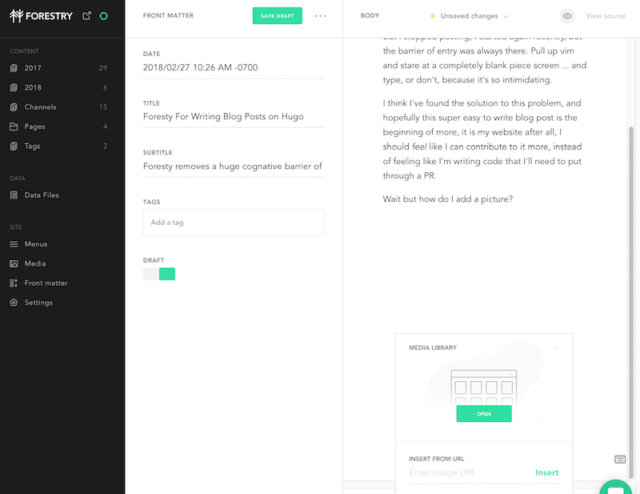Click the Data Files icon
This screenshot has height=494, width=640.
coord(14,195)
